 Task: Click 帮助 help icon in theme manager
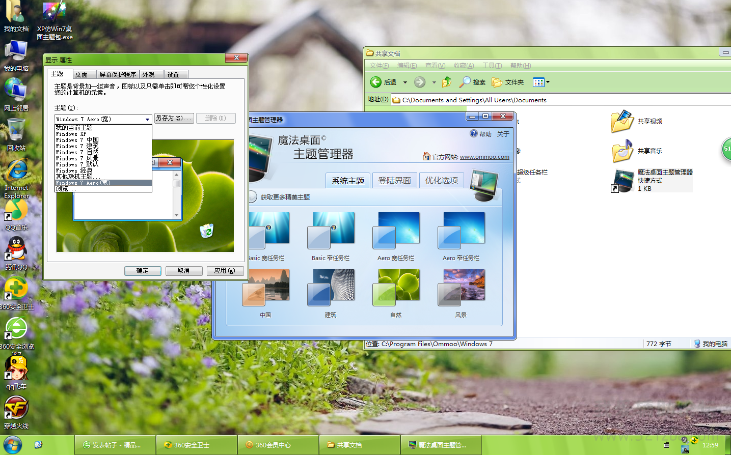[480, 134]
